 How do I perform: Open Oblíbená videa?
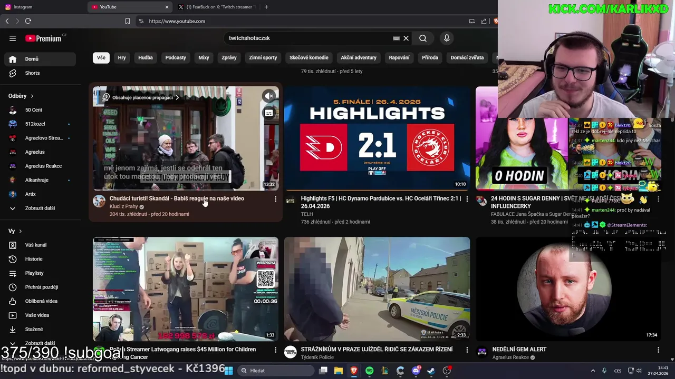[x=40, y=301]
